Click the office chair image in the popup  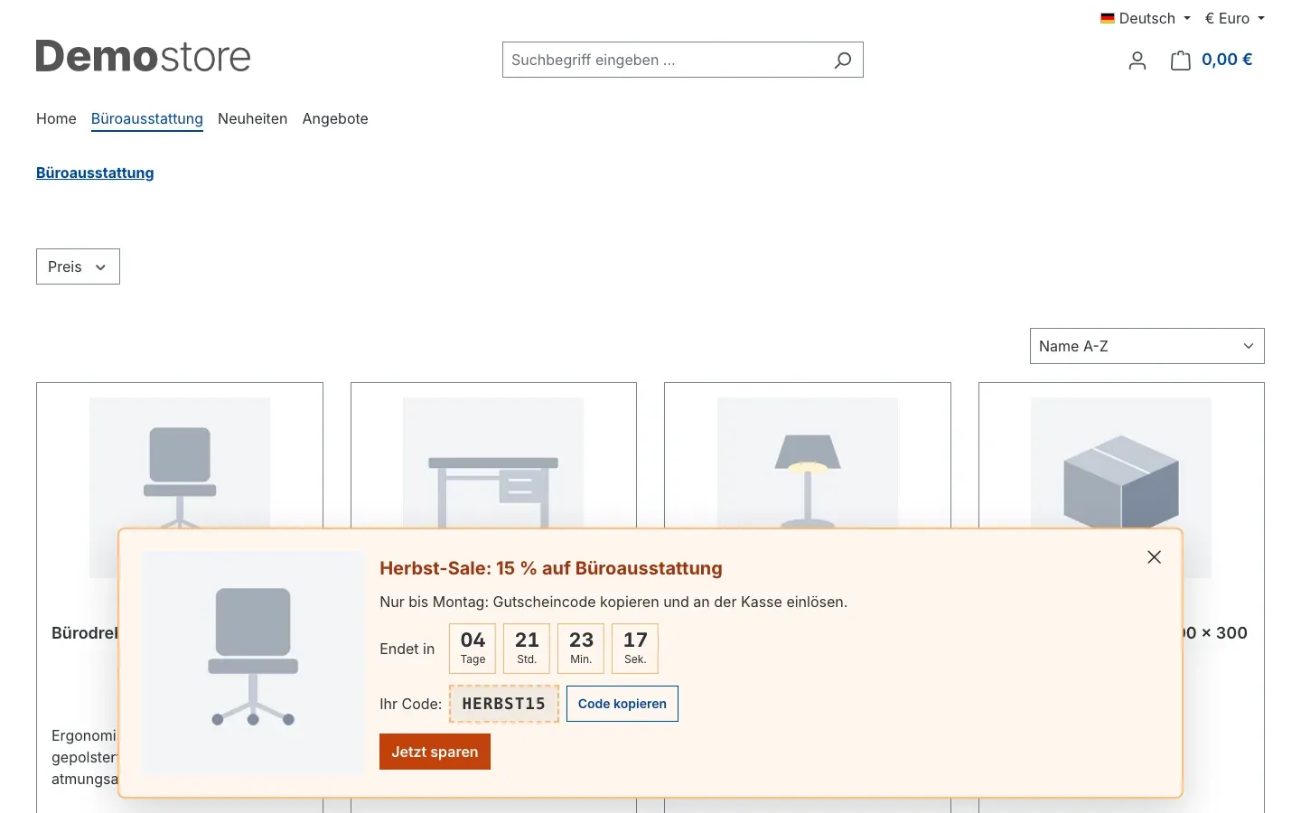[253, 663]
